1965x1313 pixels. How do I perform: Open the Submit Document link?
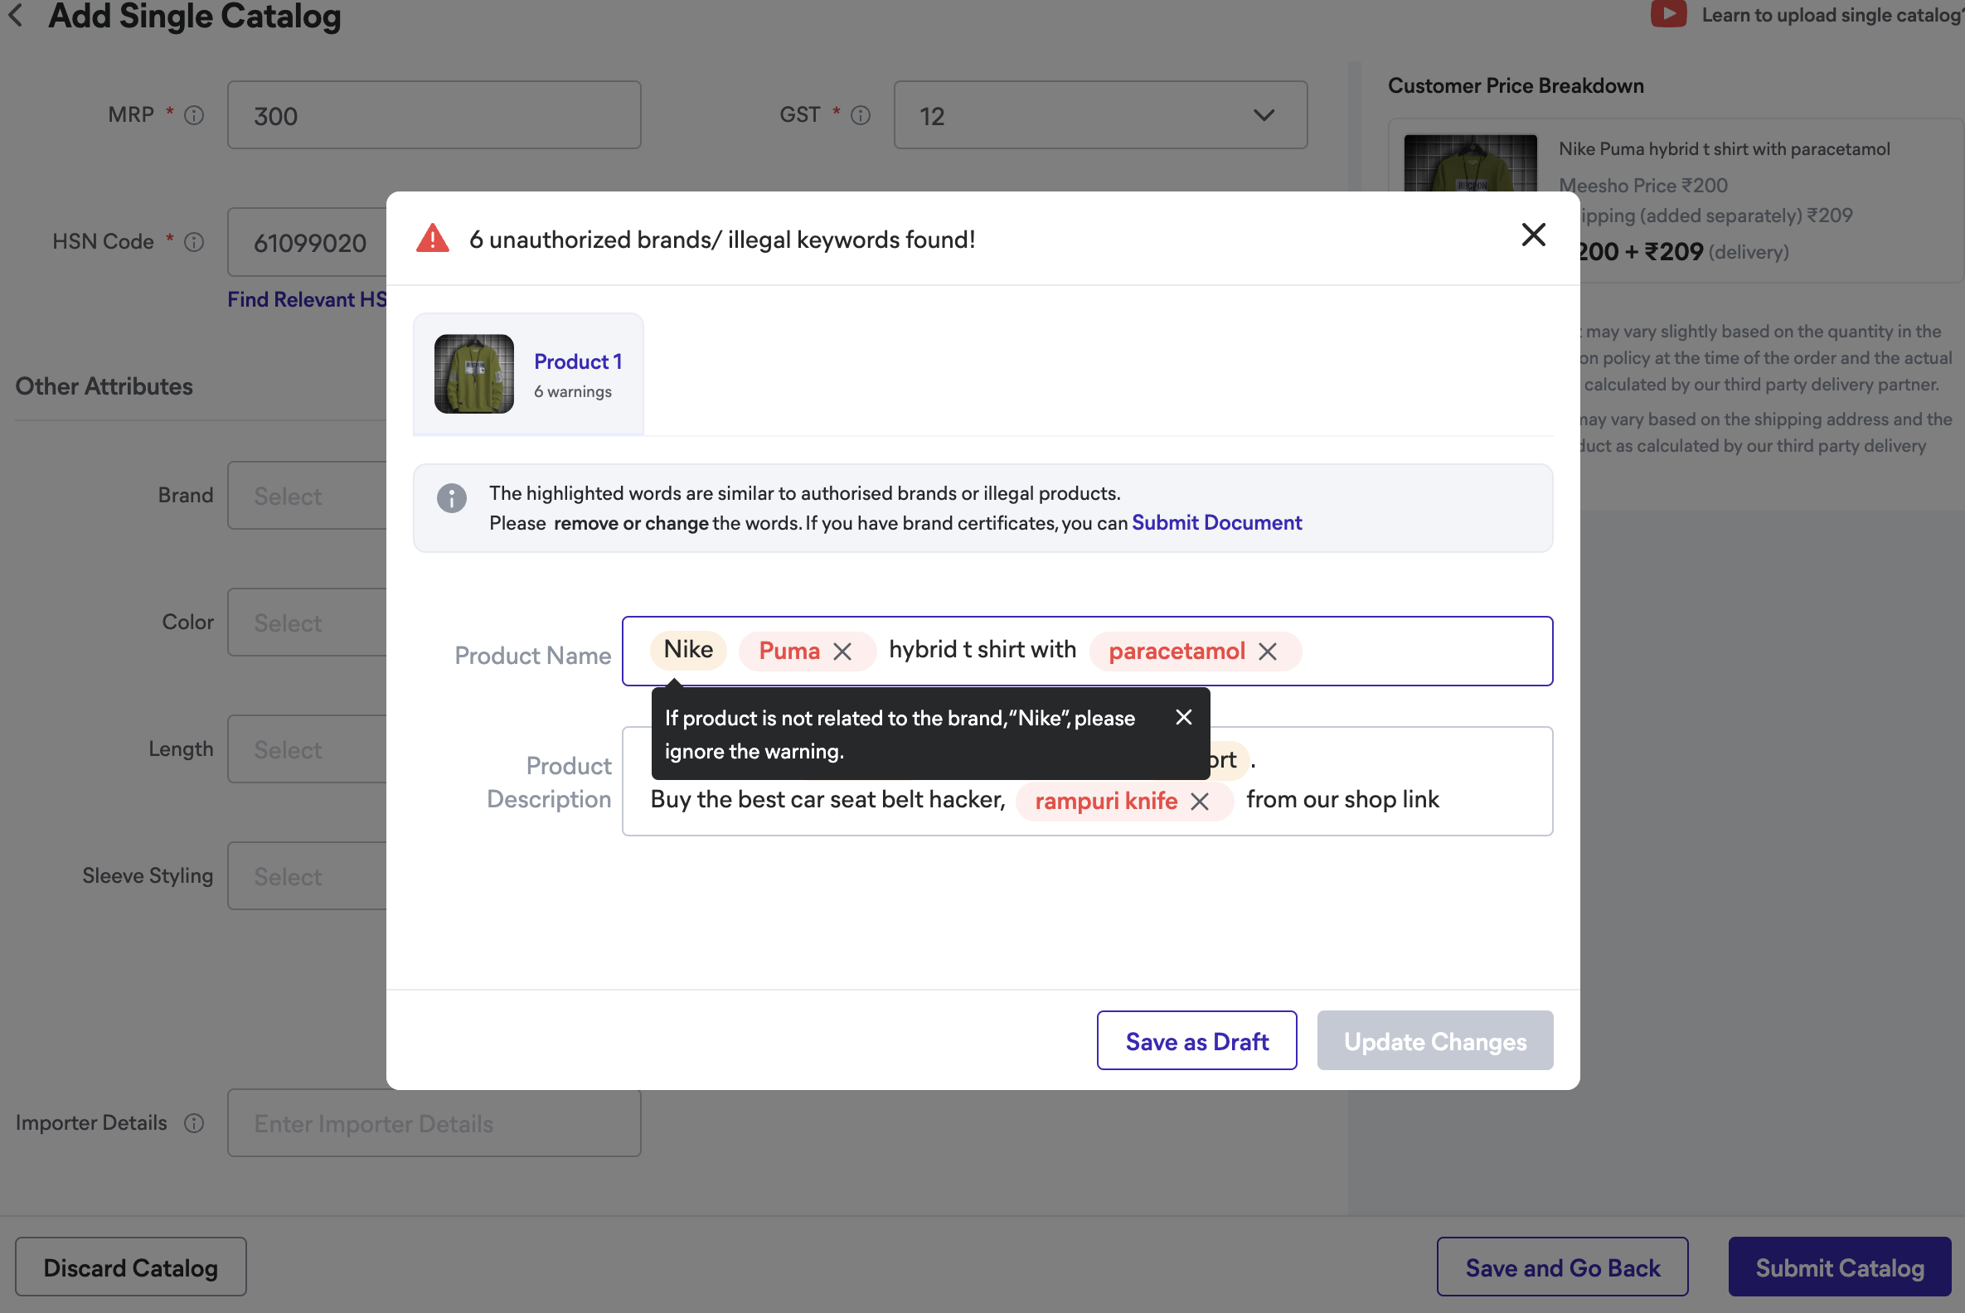pos(1216,521)
